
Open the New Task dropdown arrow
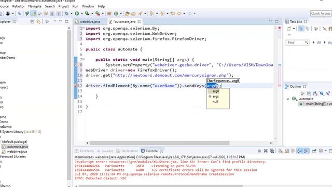[294, 29]
